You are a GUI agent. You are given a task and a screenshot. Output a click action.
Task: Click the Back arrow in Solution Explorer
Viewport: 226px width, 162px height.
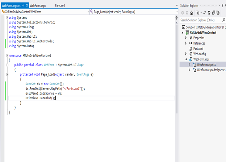pyautogui.click(x=183, y=13)
